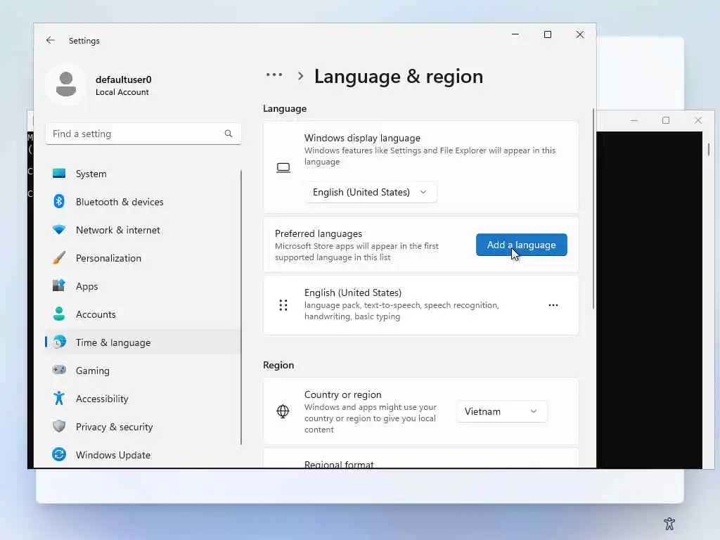Viewport: 720px width, 540px height.
Task: Minimize the Settings window
Action: pos(515,34)
